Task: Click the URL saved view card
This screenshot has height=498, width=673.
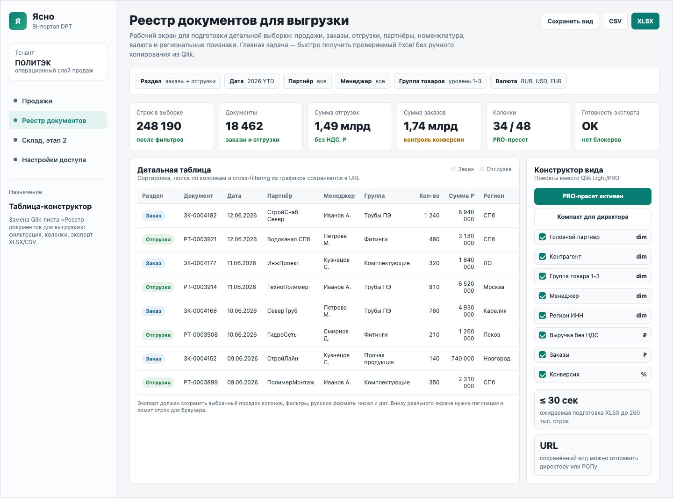Action: [x=593, y=455]
